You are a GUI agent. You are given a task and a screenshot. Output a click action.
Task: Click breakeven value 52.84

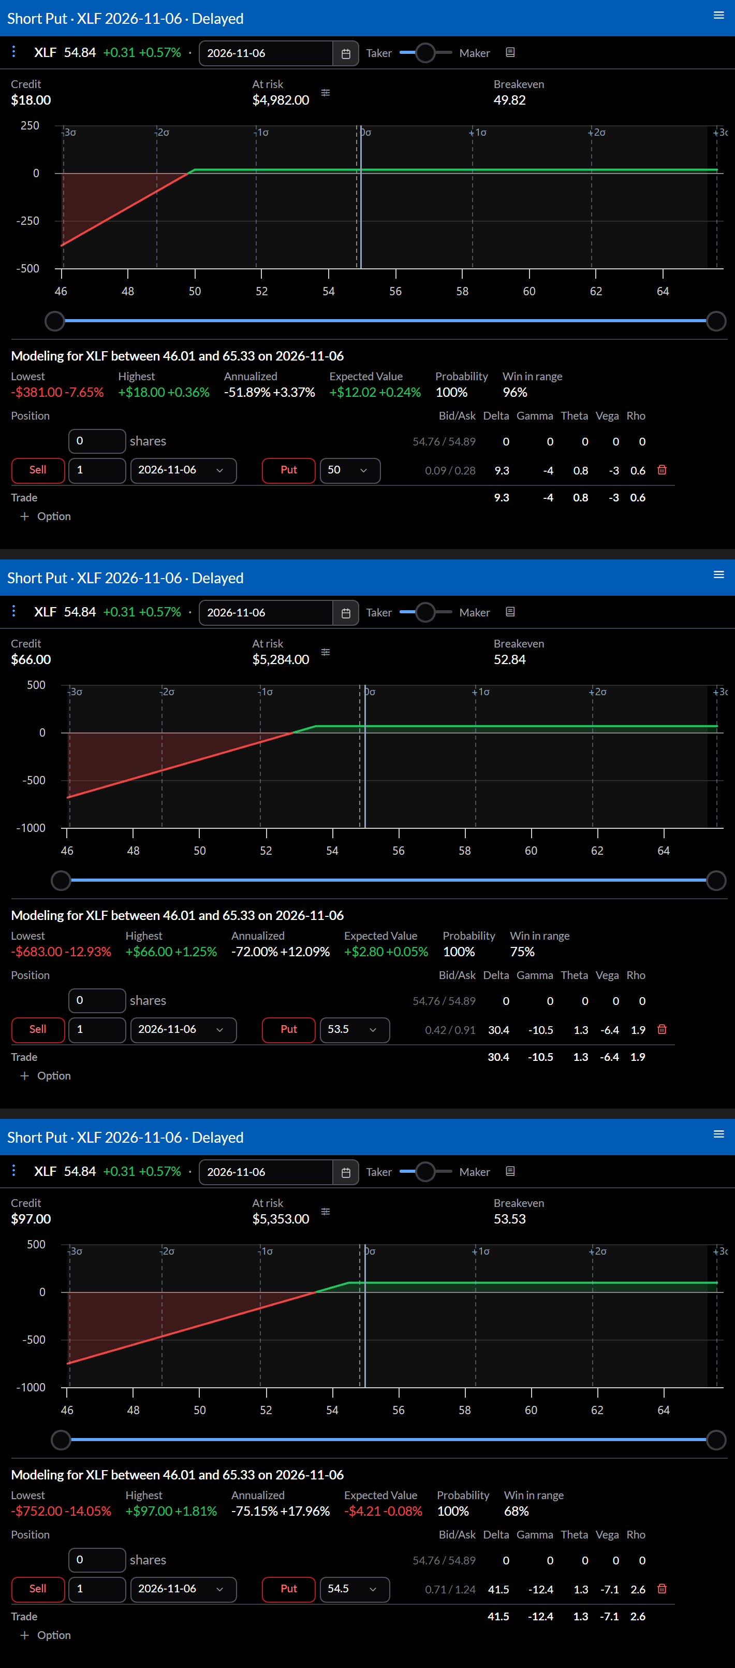pos(509,660)
